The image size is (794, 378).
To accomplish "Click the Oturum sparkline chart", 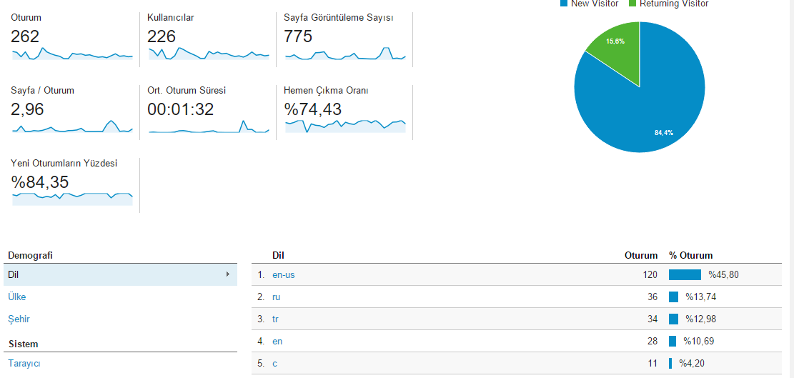I will (x=72, y=54).
